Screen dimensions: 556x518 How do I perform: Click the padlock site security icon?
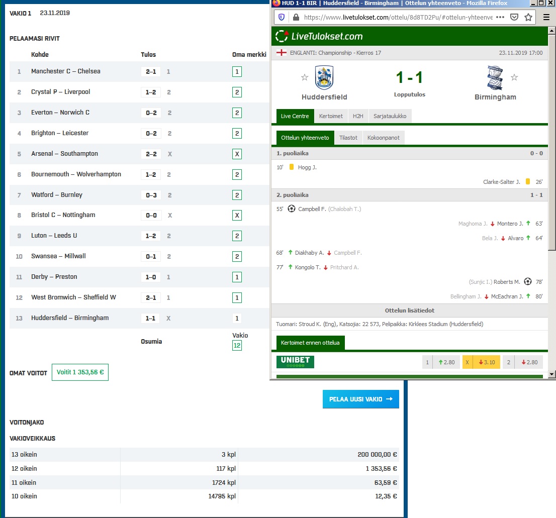296,17
